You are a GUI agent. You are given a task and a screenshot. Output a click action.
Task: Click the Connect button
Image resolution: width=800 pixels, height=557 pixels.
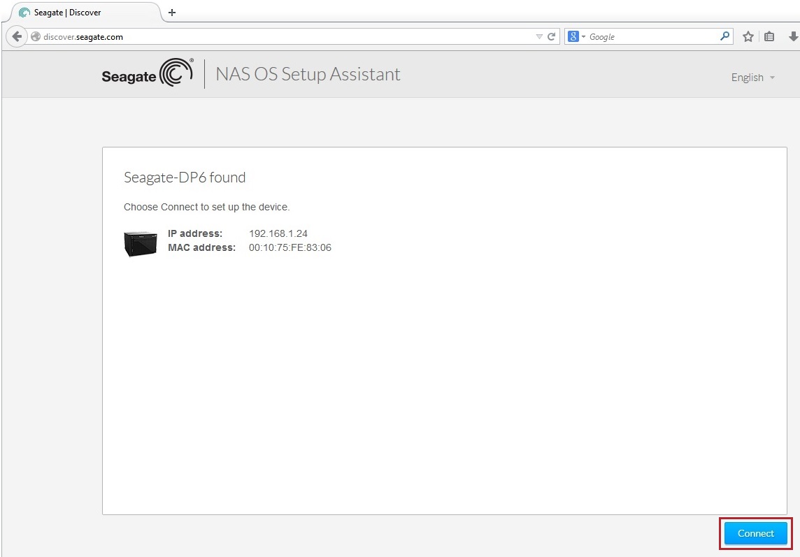[756, 533]
